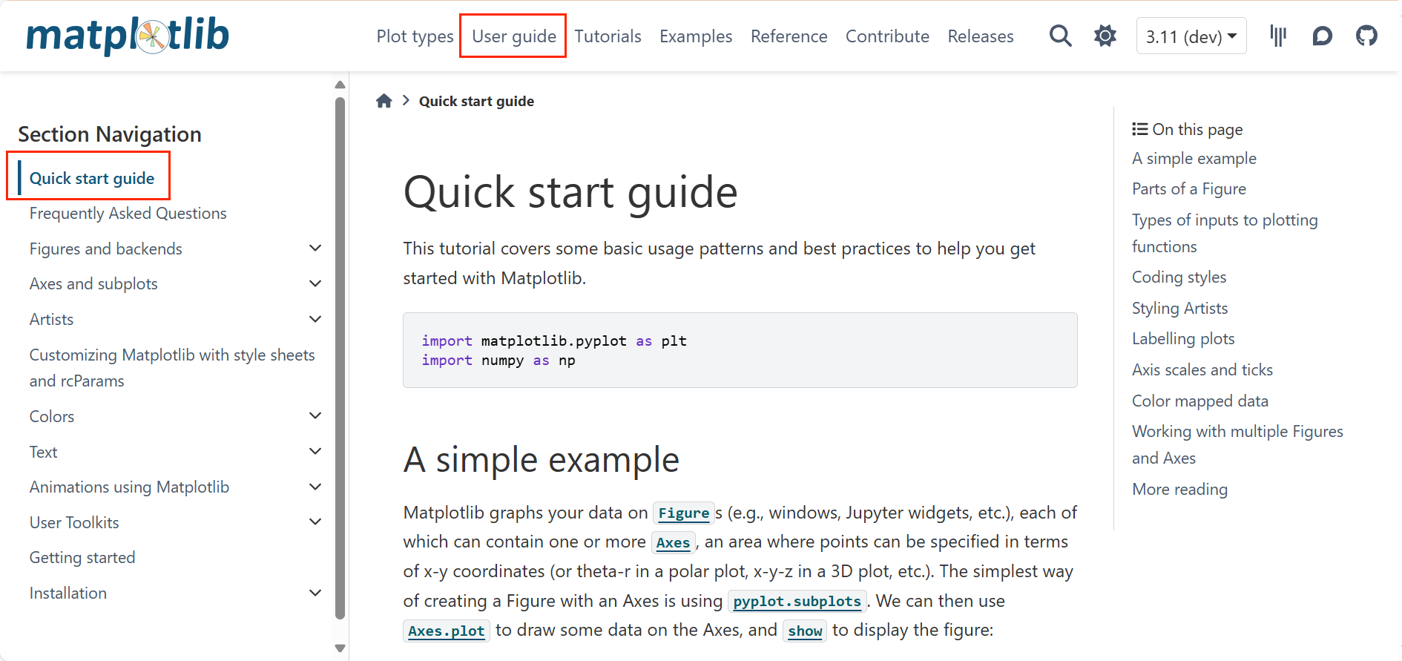1402x661 pixels.
Task: Open Figures and backends link
Action: point(106,249)
